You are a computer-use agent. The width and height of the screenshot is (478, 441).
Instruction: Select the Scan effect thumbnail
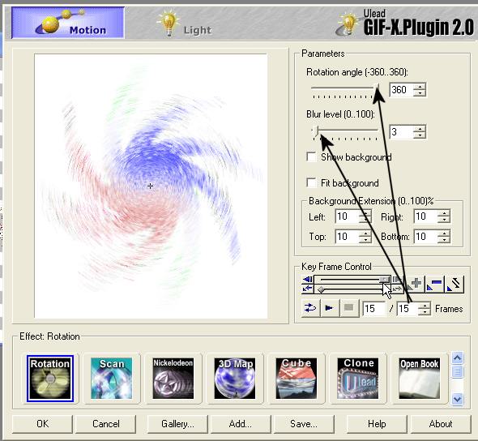coord(112,379)
